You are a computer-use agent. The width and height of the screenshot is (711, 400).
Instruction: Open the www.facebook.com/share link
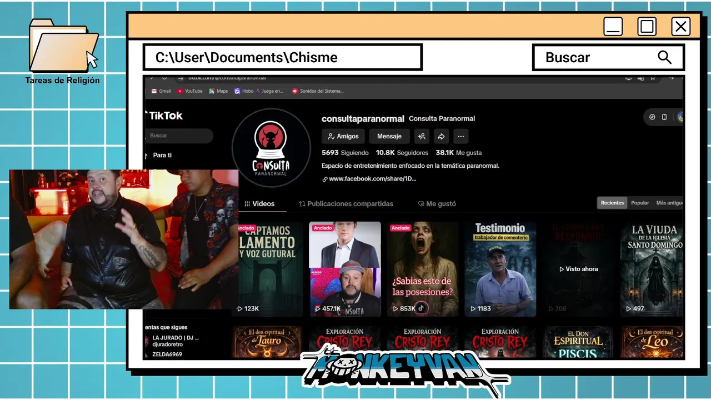pyautogui.click(x=369, y=179)
